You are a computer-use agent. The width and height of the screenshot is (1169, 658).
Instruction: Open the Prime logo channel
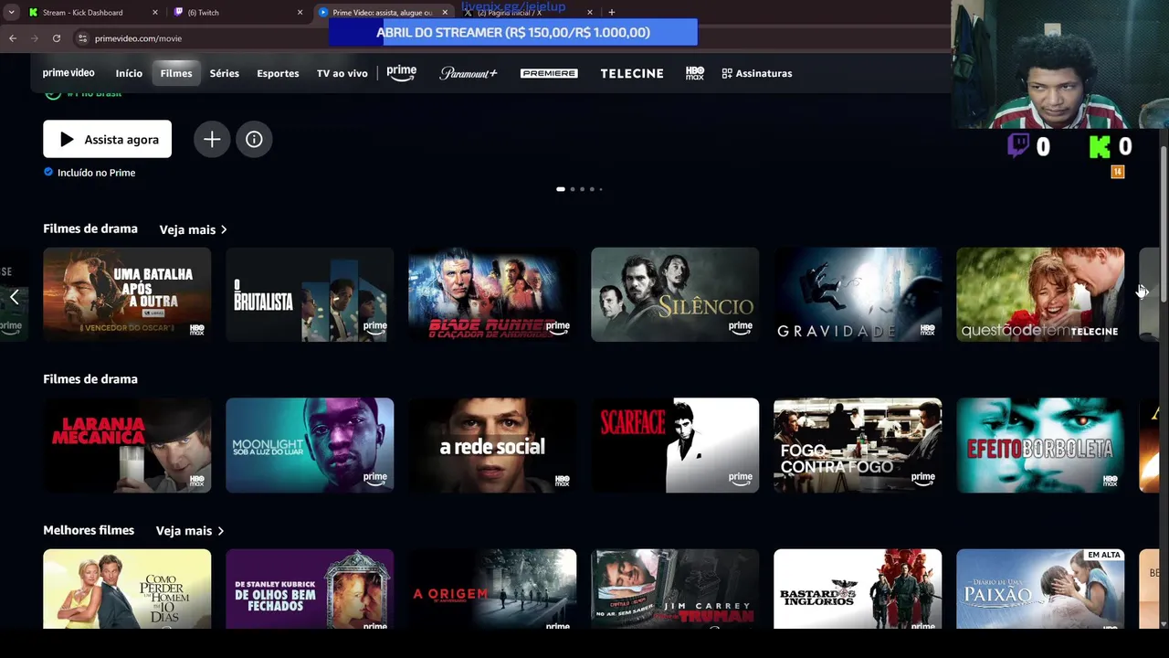click(x=401, y=73)
